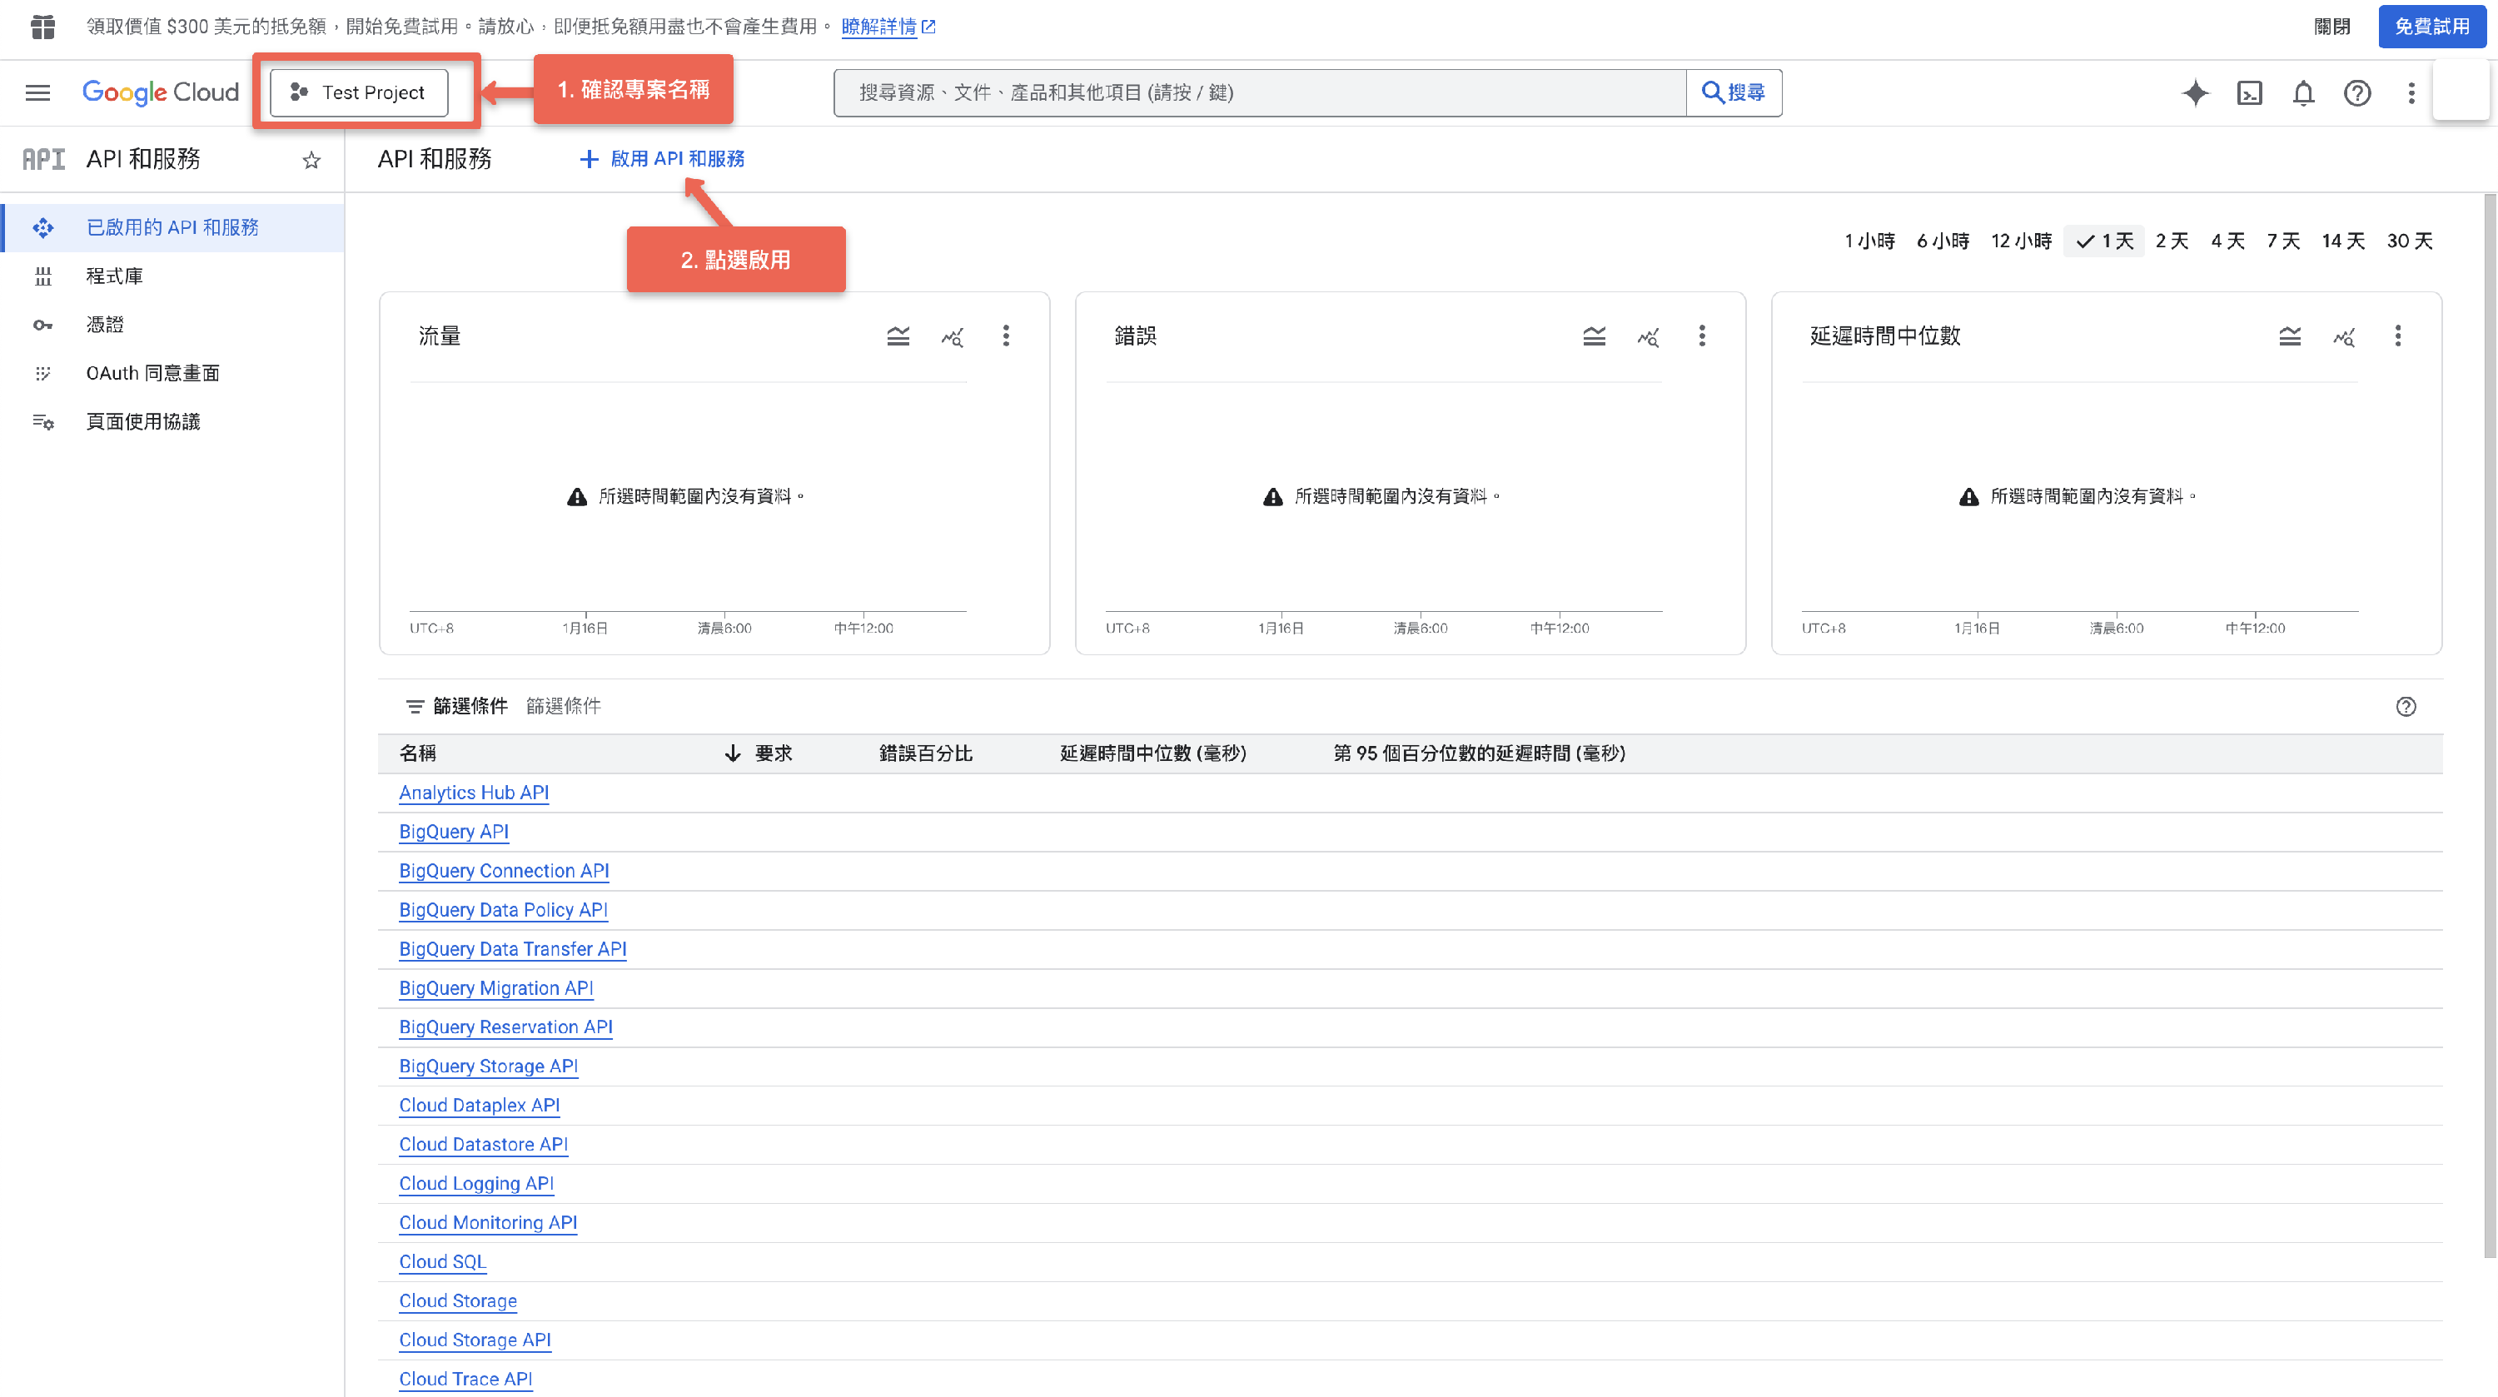This screenshot has height=1397, width=2498.
Task: Open more options on 延遲時間中位數 chart
Action: click(2397, 336)
